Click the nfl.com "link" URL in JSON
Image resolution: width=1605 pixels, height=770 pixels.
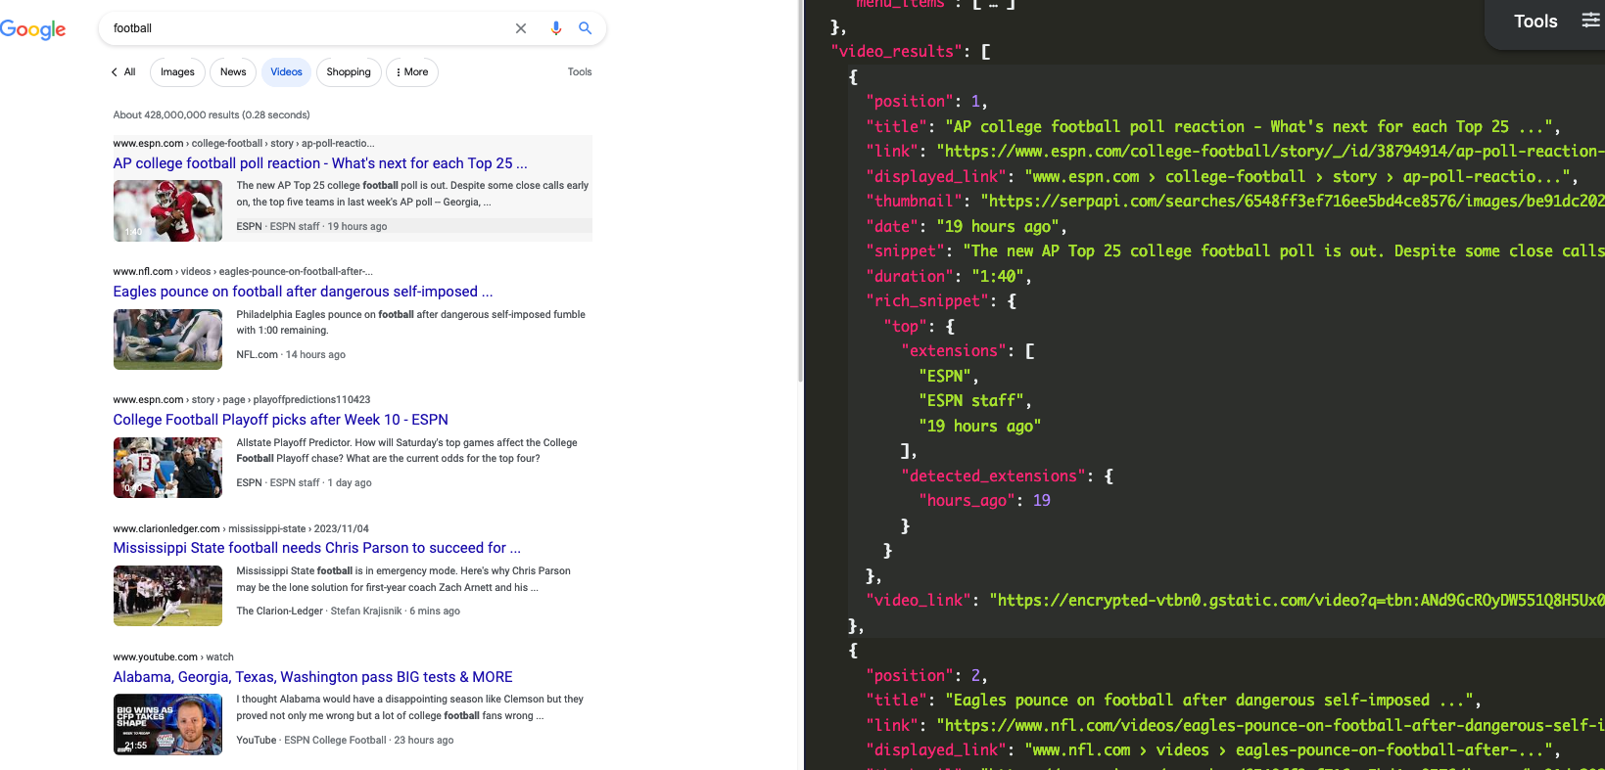pos(1270,726)
